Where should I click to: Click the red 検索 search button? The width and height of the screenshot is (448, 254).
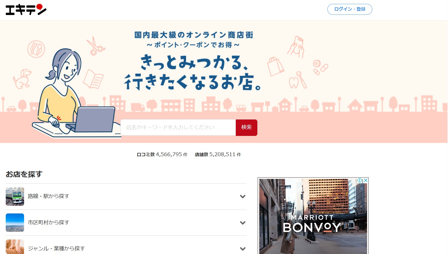point(246,127)
